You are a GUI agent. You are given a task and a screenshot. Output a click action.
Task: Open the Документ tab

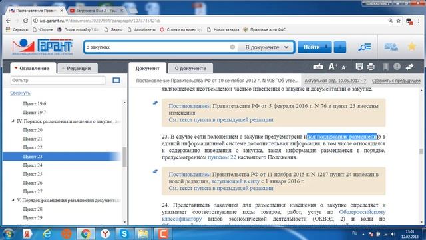148,68
